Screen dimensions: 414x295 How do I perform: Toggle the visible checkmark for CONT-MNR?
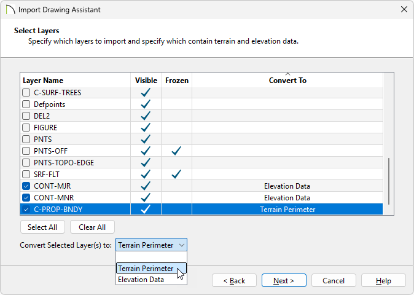pos(146,197)
